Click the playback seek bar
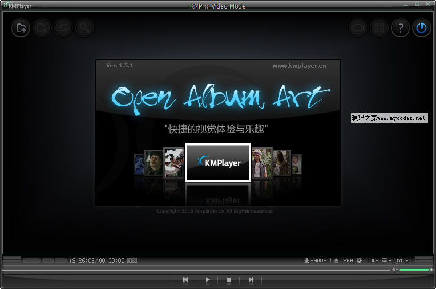 pos(196,270)
